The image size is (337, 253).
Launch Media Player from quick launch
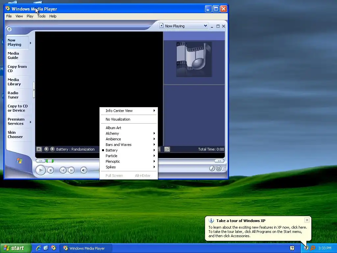click(53, 248)
